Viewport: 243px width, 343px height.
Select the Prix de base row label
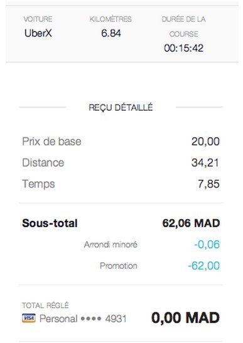pyautogui.click(x=51, y=142)
